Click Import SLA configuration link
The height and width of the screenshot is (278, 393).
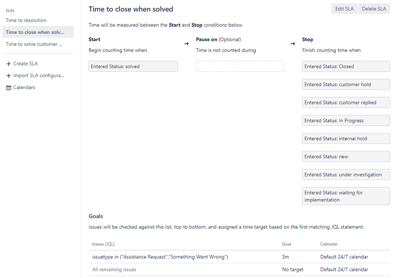pyautogui.click(x=39, y=76)
